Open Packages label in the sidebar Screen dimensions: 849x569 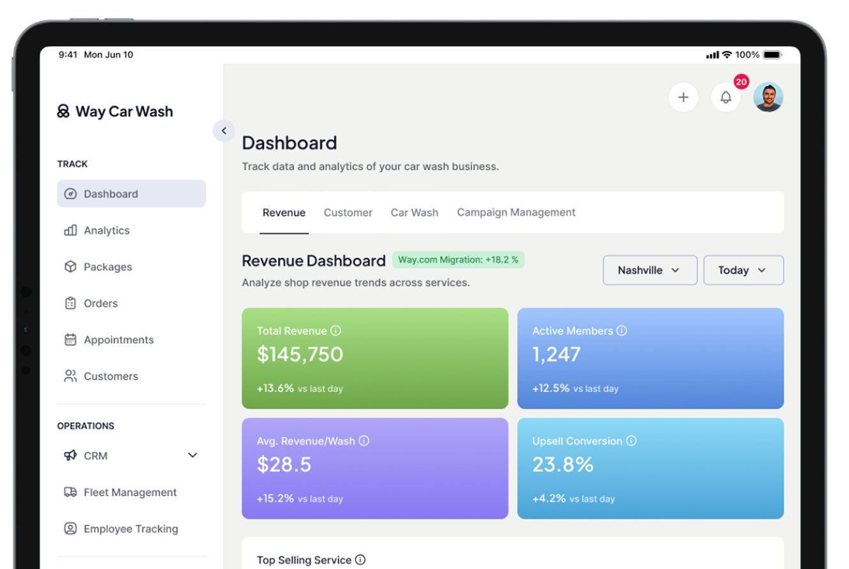pyautogui.click(x=108, y=267)
